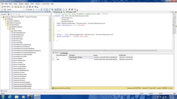Screen dimensions: 177x99
Task: Click the query editor horizontal scrollbar
Action: tap(105, 50)
